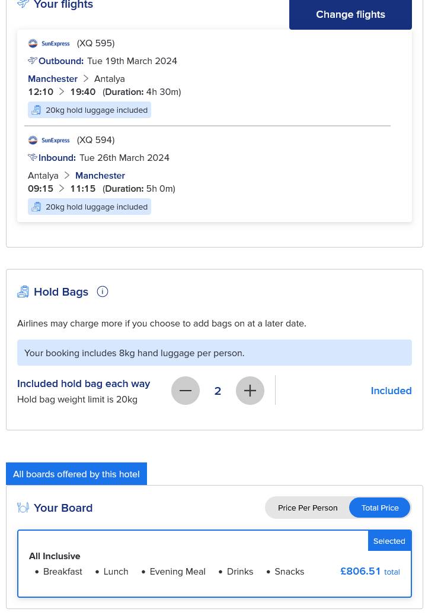The width and height of the screenshot is (425, 615).
Task: Click the Your flights airplane icon
Action: click(23, 4)
